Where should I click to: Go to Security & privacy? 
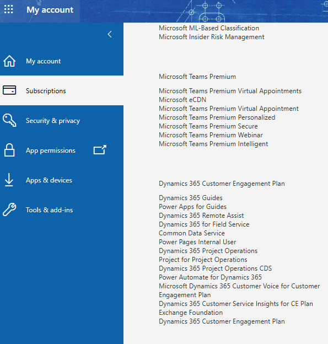coord(62,120)
